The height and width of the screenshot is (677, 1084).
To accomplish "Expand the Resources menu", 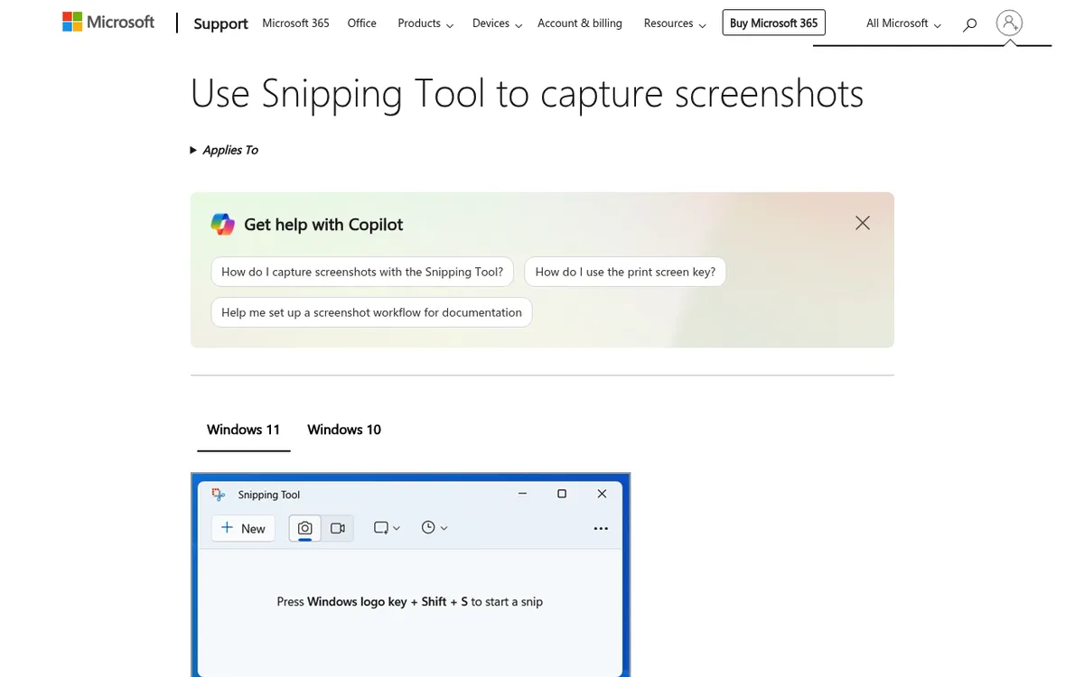I will [675, 23].
